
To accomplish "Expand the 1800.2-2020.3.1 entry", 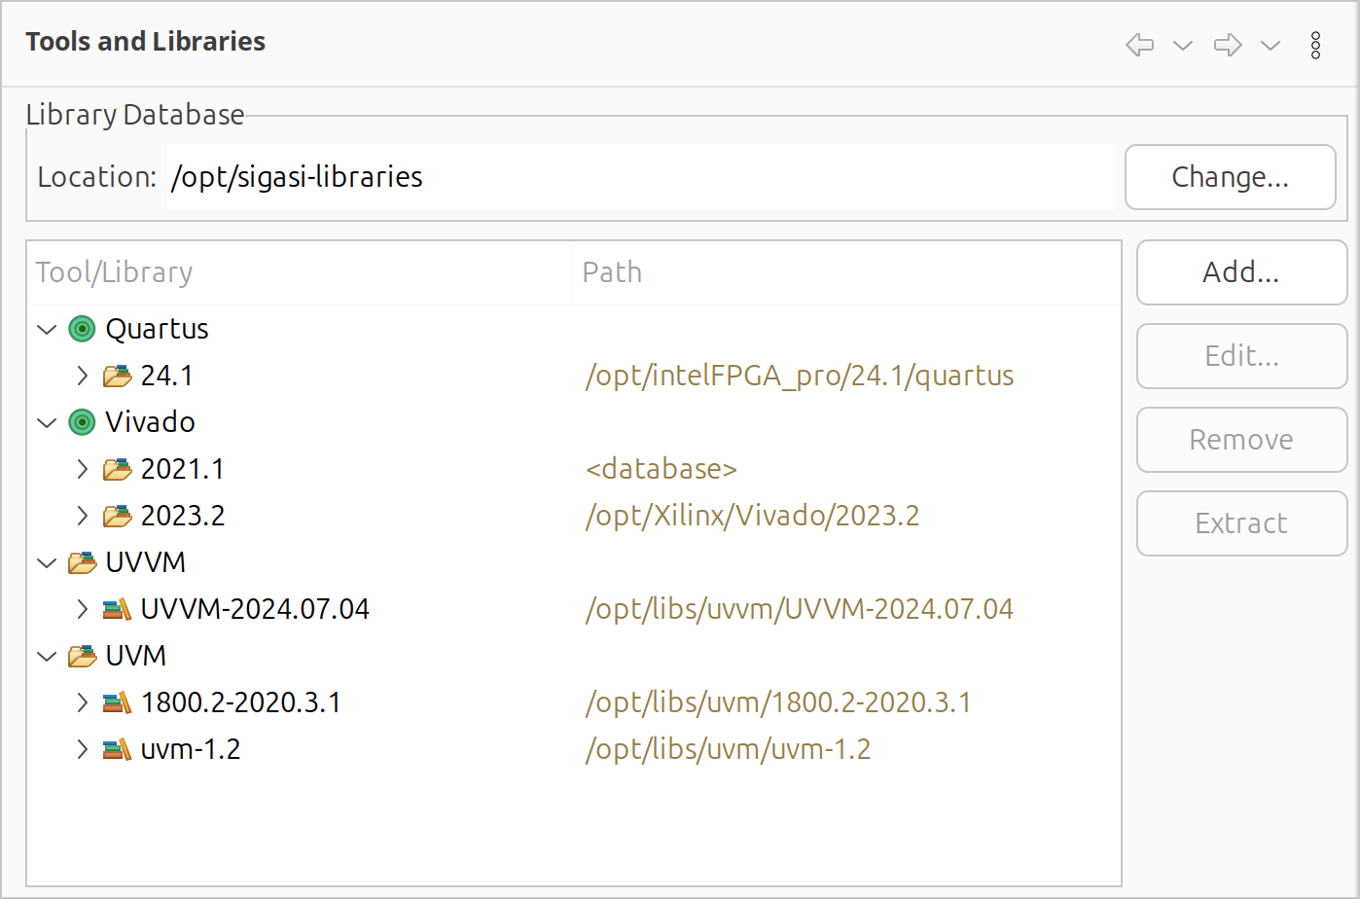I will click(x=83, y=702).
